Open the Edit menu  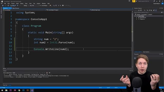[5, 3]
